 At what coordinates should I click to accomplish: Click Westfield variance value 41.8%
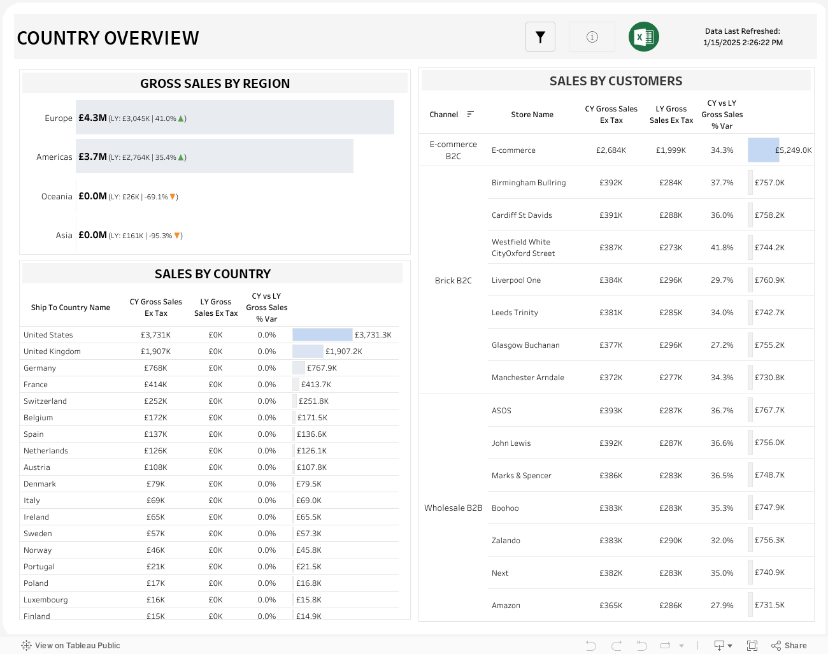click(722, 248)
